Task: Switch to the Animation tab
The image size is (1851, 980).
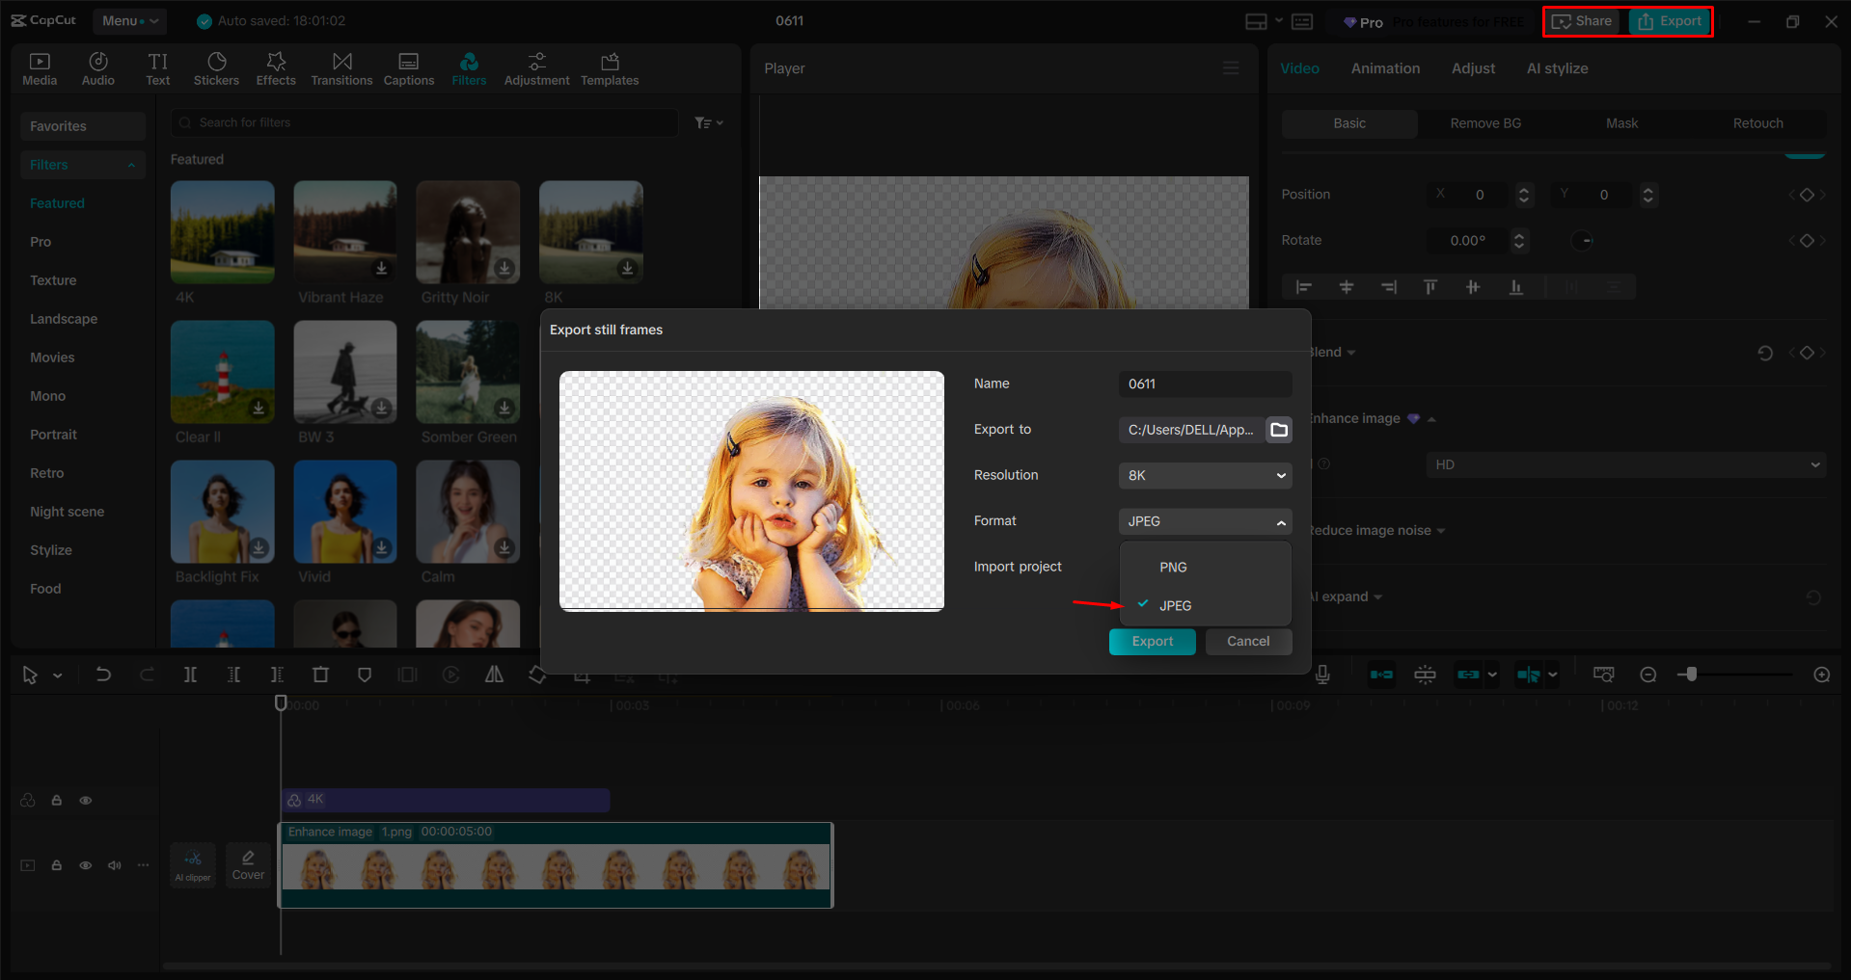Action: coord(1385,67)
